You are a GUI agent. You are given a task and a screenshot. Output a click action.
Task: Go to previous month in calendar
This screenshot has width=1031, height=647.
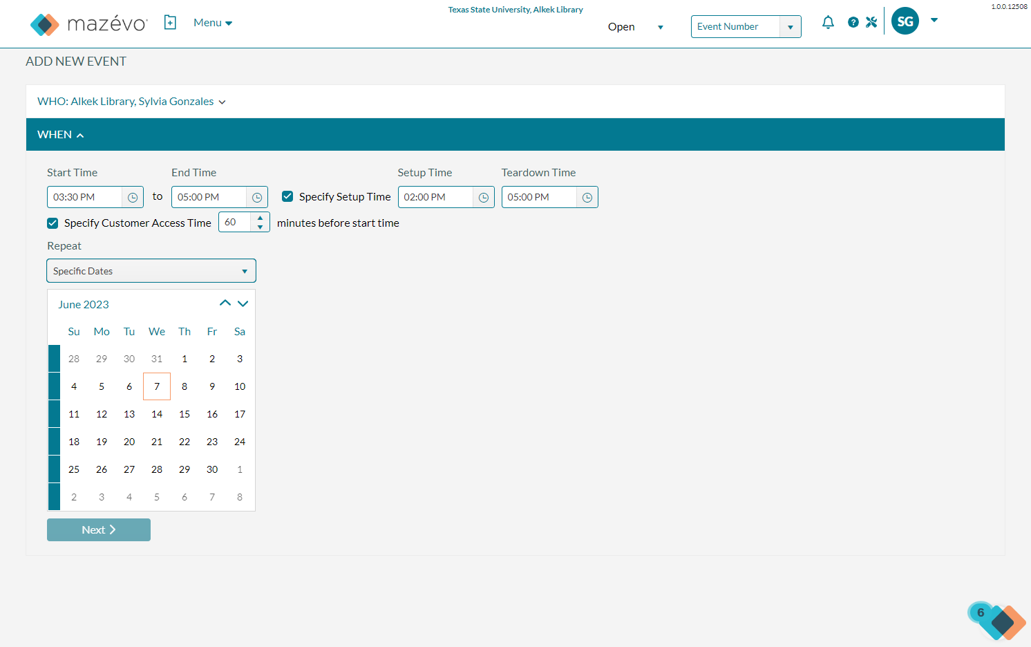[225, 303]
